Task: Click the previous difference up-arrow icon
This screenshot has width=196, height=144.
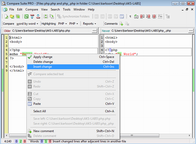Action: (x=32, y=16)
